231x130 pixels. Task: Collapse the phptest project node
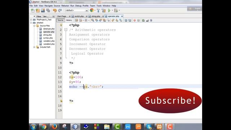(x=31, y=23)
